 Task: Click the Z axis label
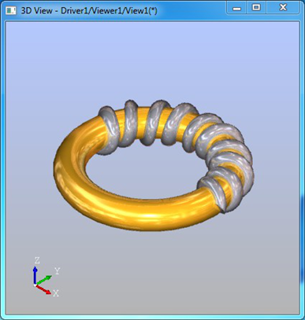click(x=37, y=260)
